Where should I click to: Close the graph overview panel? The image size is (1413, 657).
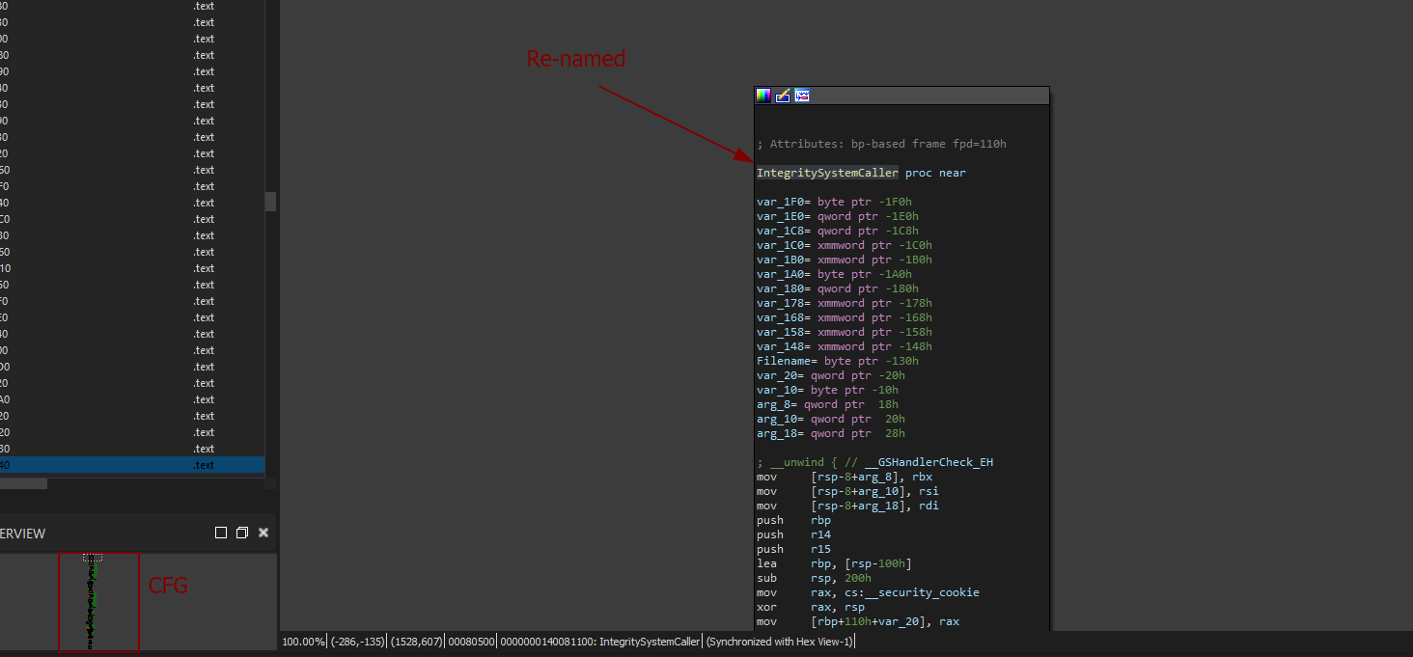click(263, 533)
